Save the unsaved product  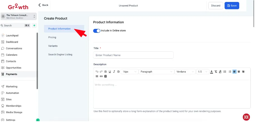coord(232,6)
